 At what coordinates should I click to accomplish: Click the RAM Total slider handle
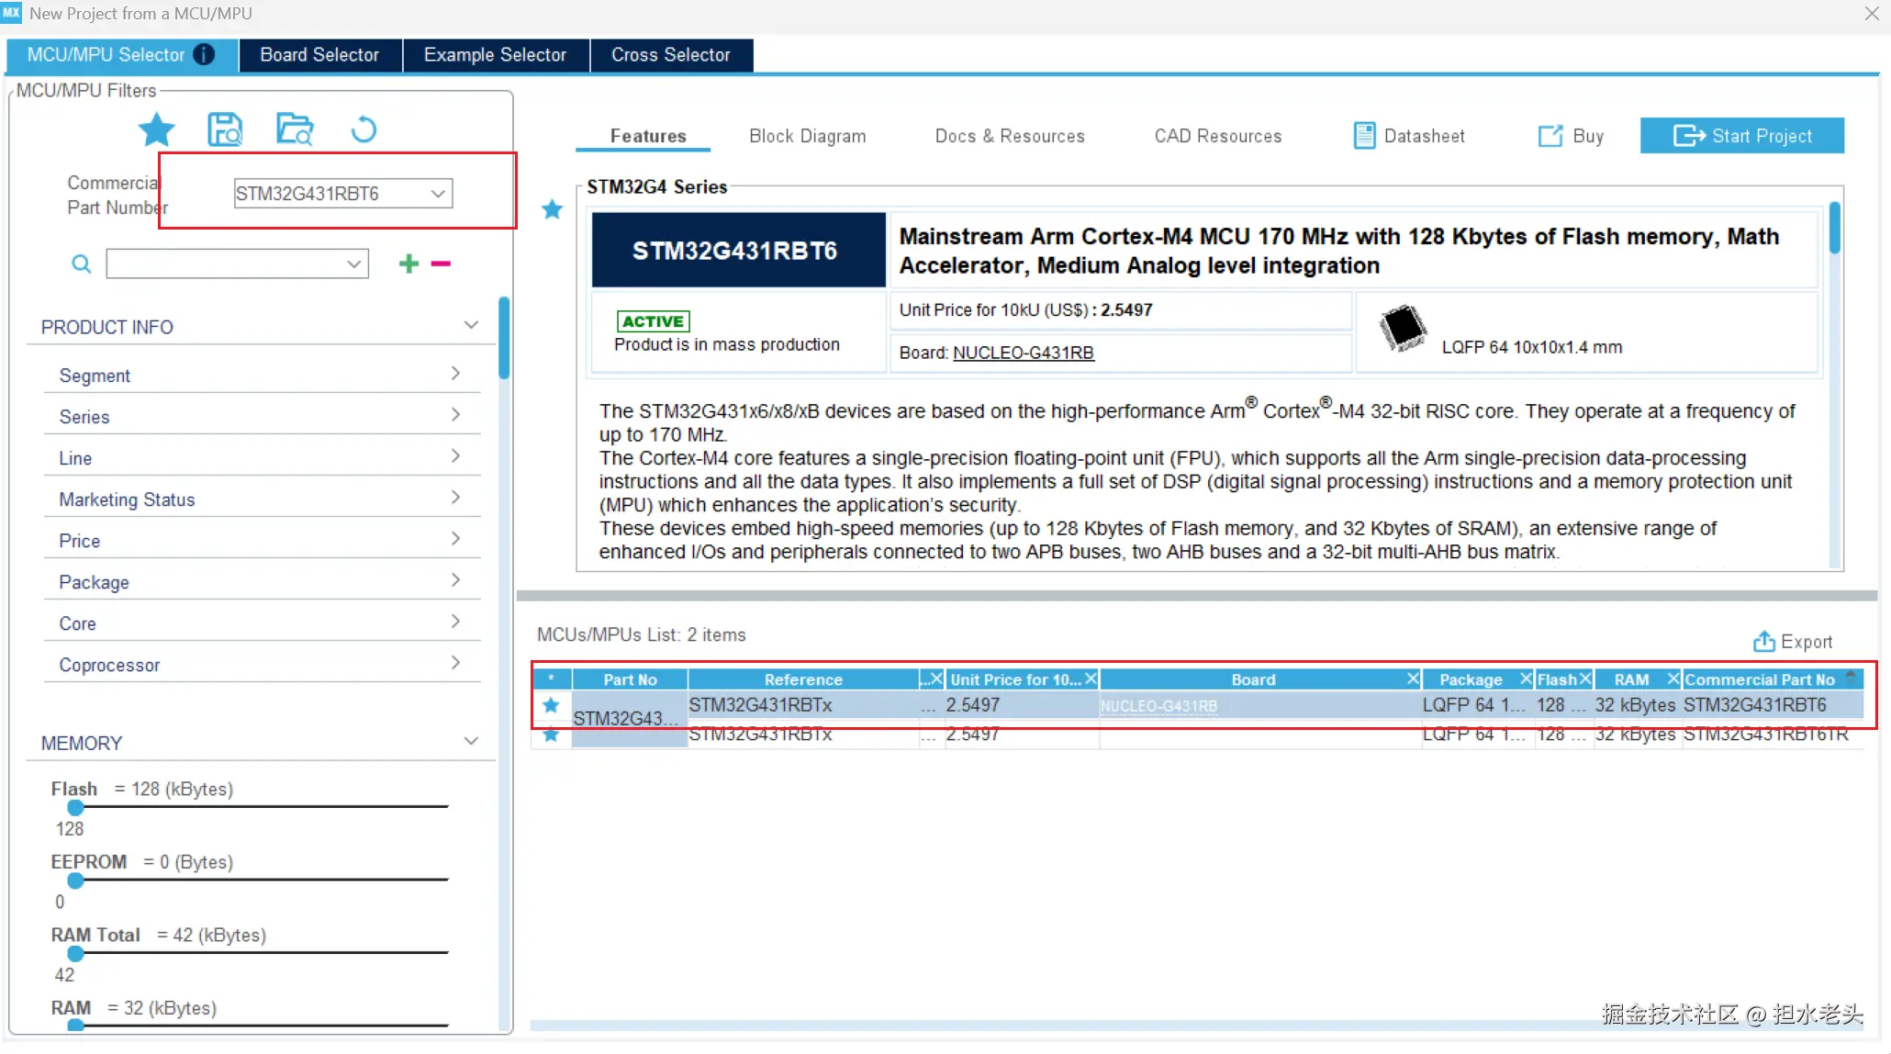(76, 954)
